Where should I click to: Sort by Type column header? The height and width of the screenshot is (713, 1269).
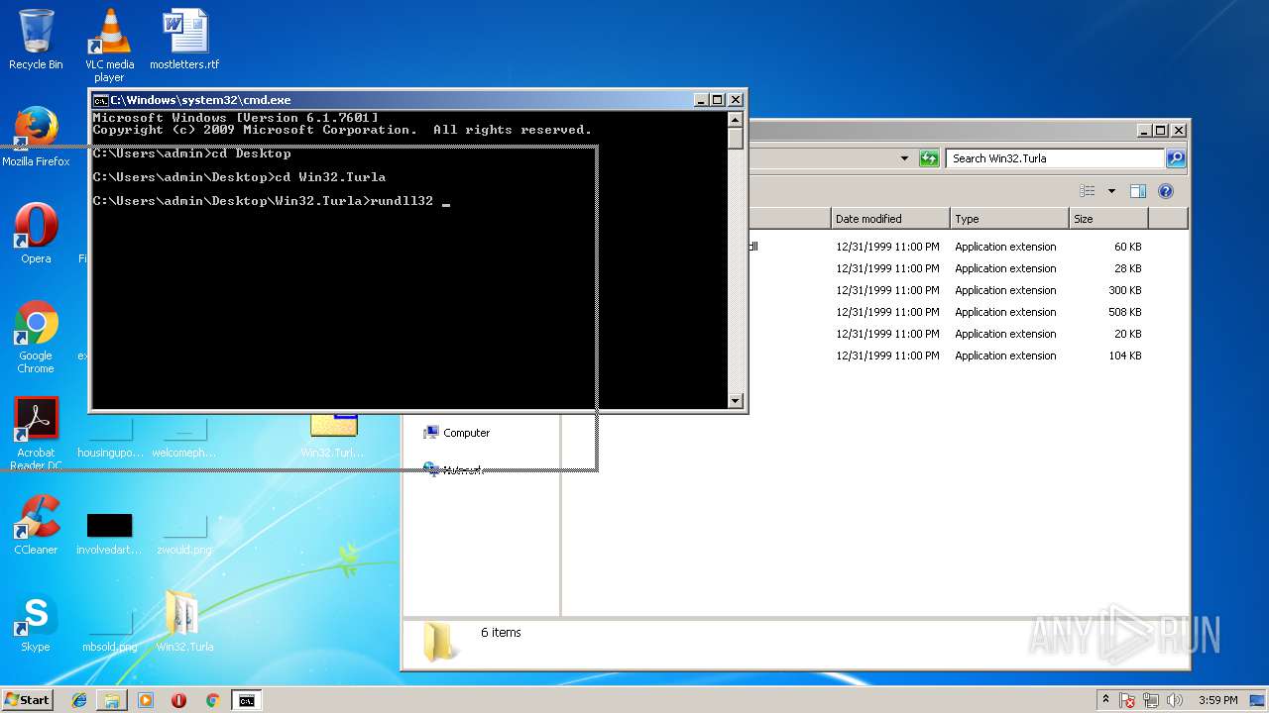(x=1009, y=219)
